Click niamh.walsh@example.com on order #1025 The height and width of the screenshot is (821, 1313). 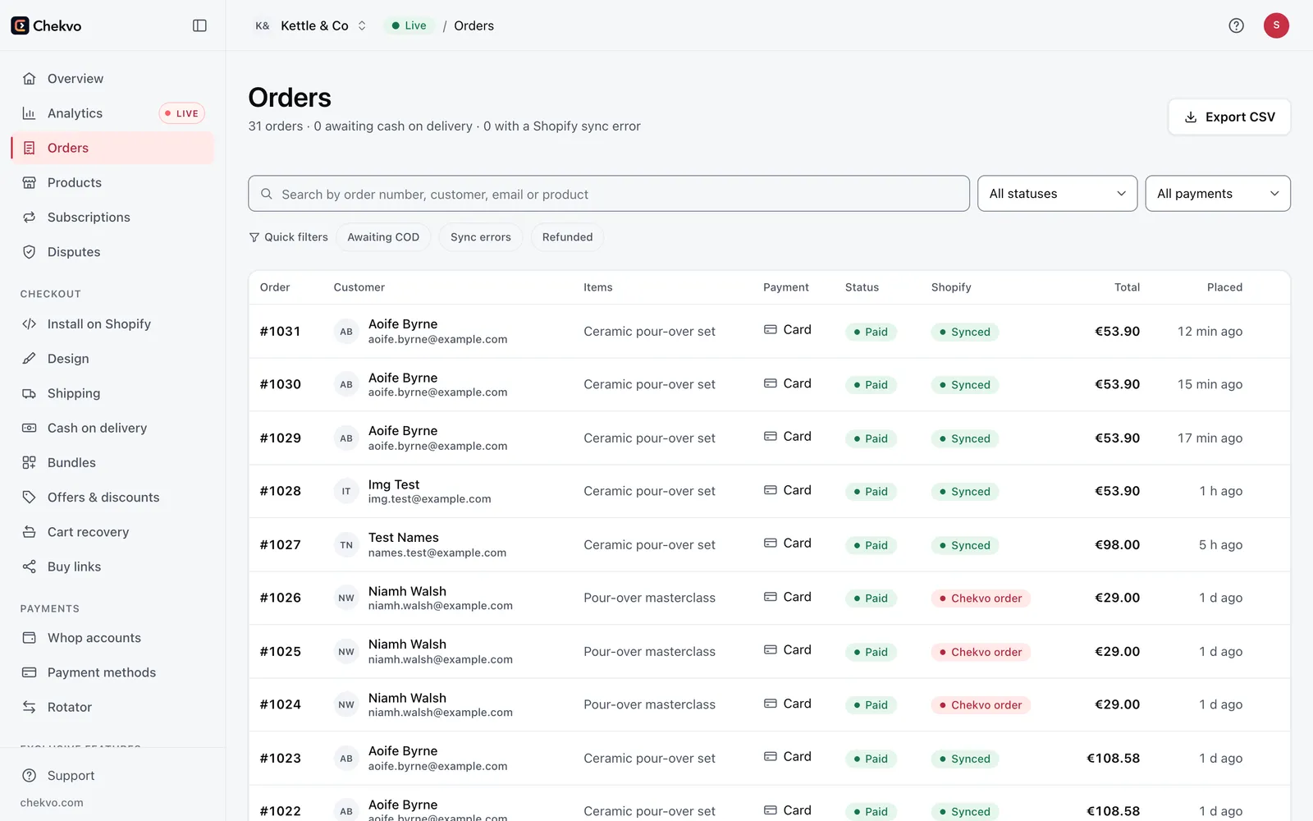[x=441, y=659]
